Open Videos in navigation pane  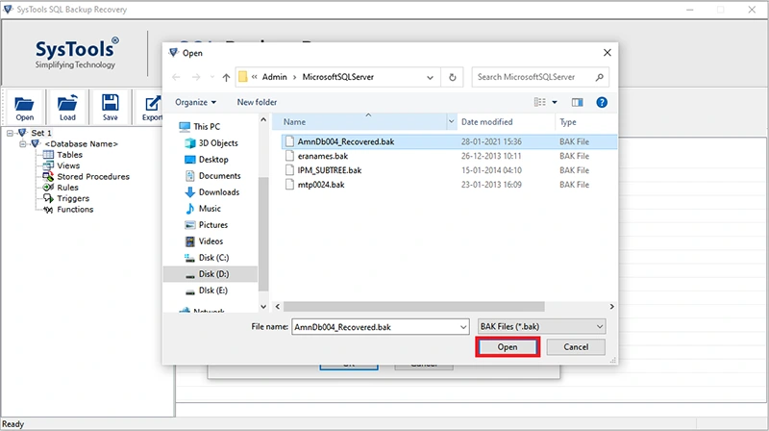click(204, 241)
